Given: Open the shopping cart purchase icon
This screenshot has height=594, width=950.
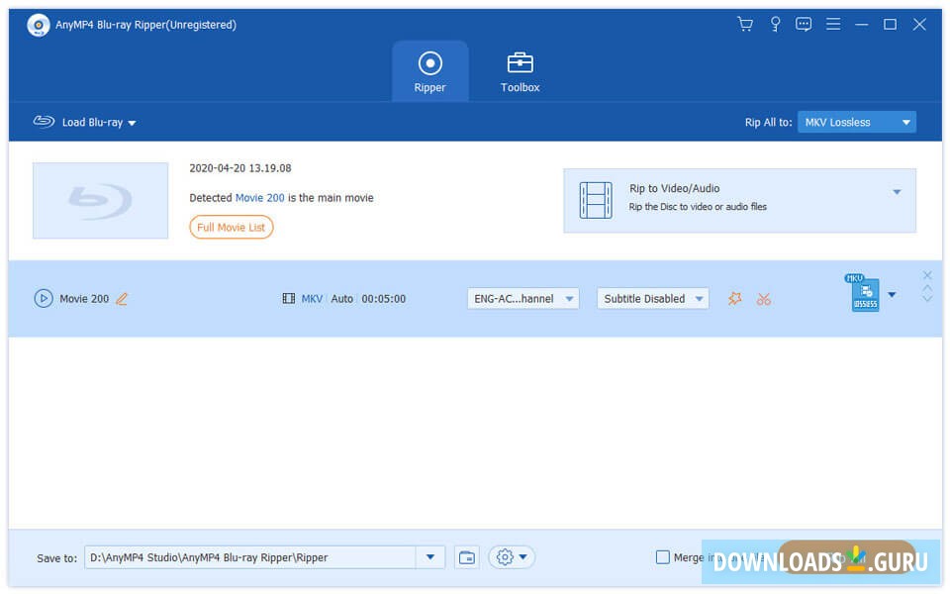Looking at the screenshot, I should point(744,24).
